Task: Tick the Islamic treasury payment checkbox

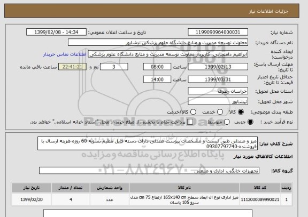Action: point(190,122)
